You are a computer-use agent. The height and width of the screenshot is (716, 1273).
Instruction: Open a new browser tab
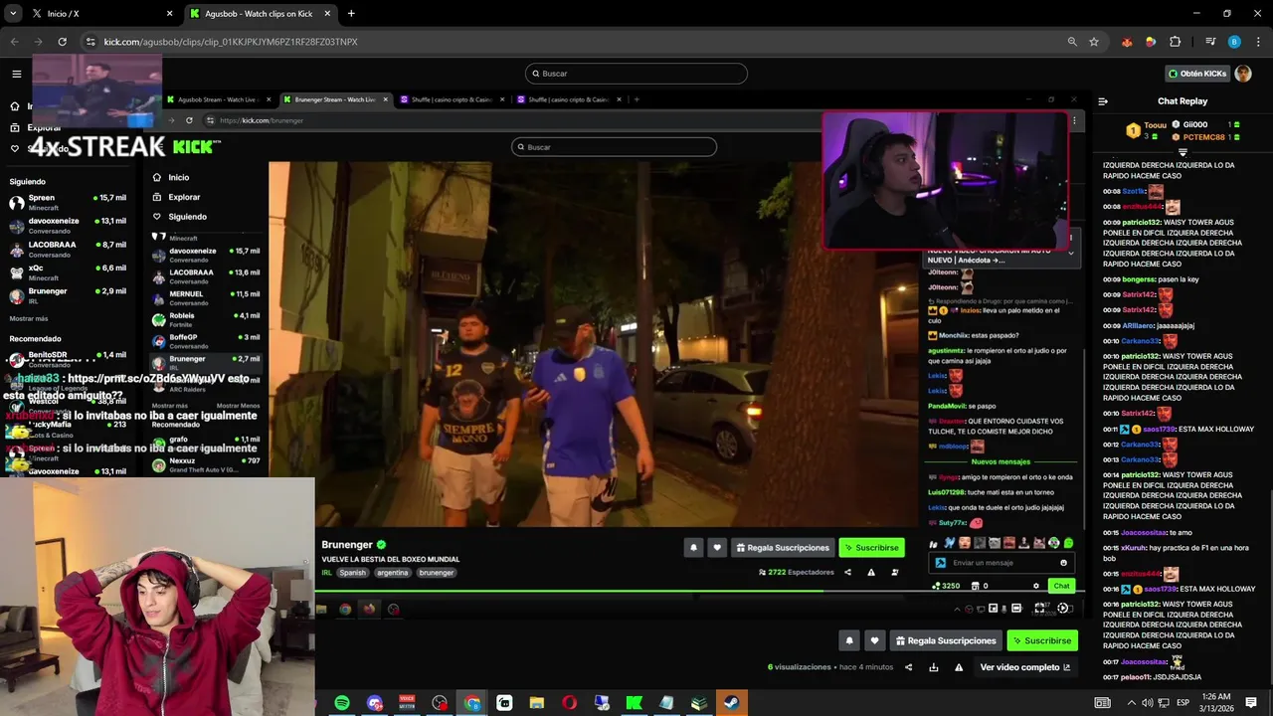point(351,14)
